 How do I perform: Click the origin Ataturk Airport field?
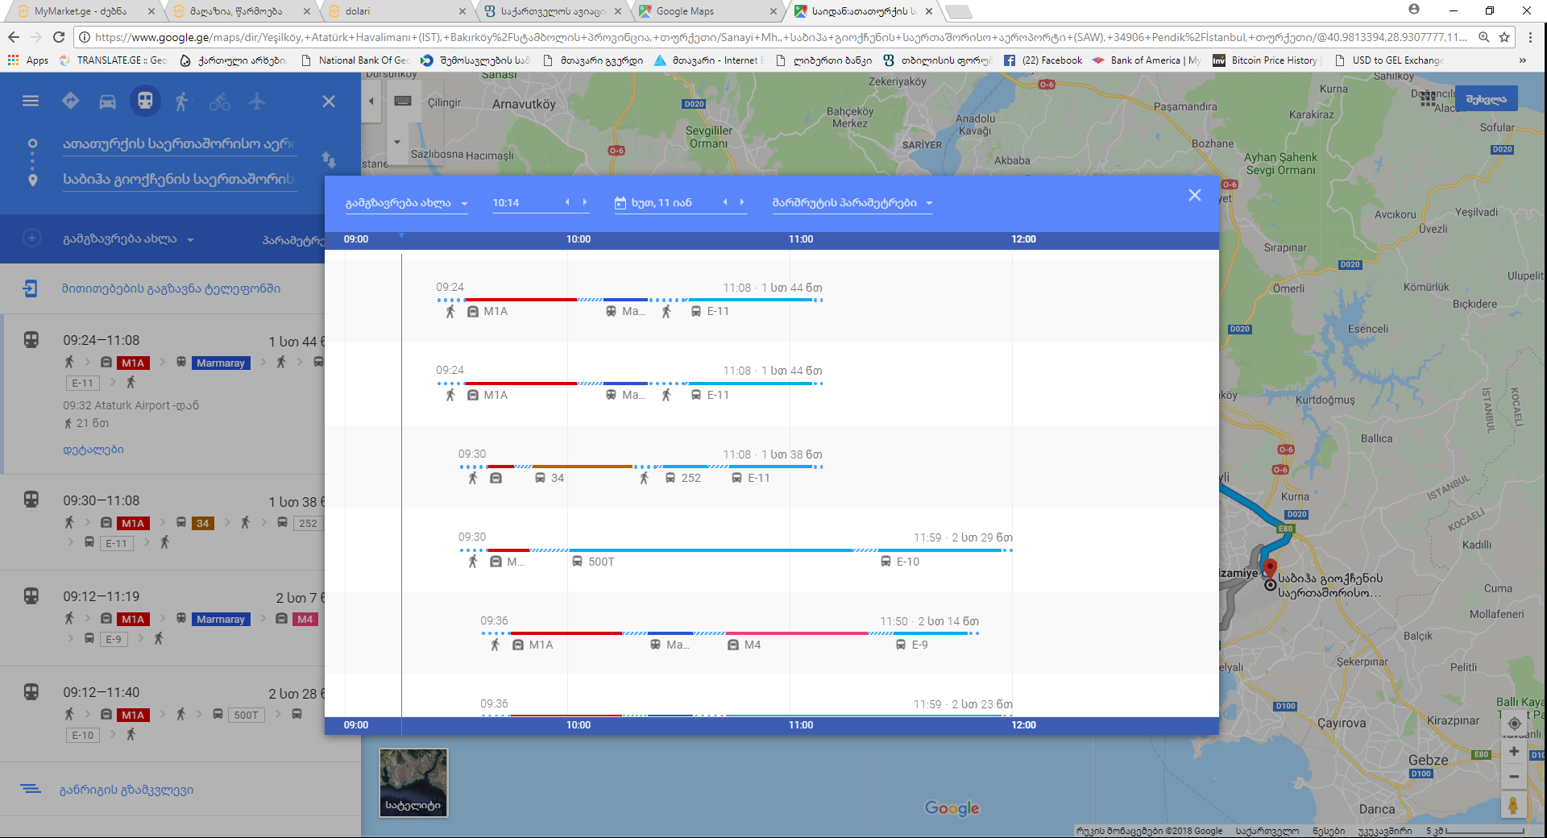coord(179,144)
